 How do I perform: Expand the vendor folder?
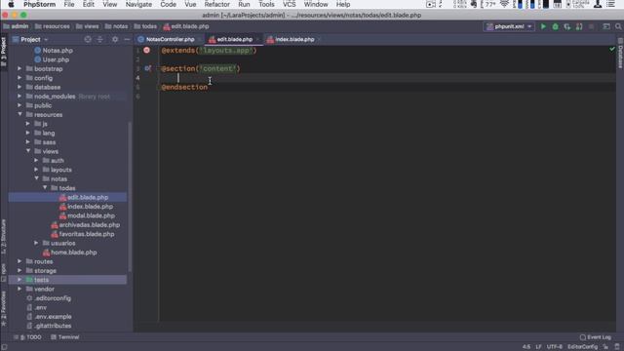19,289
